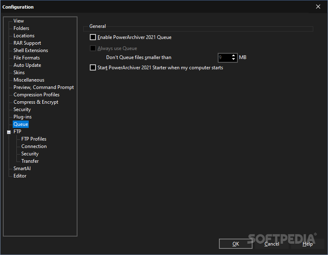The image size is (328, 255).
Task: Select Shell Extensions category
Action: click(x=31, y=50)
